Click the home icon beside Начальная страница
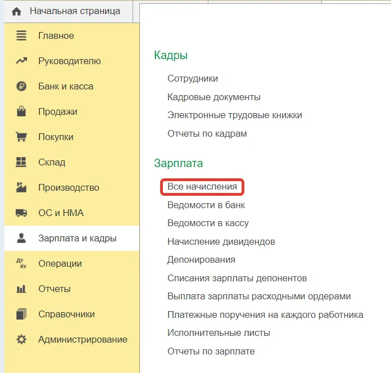 16,11
